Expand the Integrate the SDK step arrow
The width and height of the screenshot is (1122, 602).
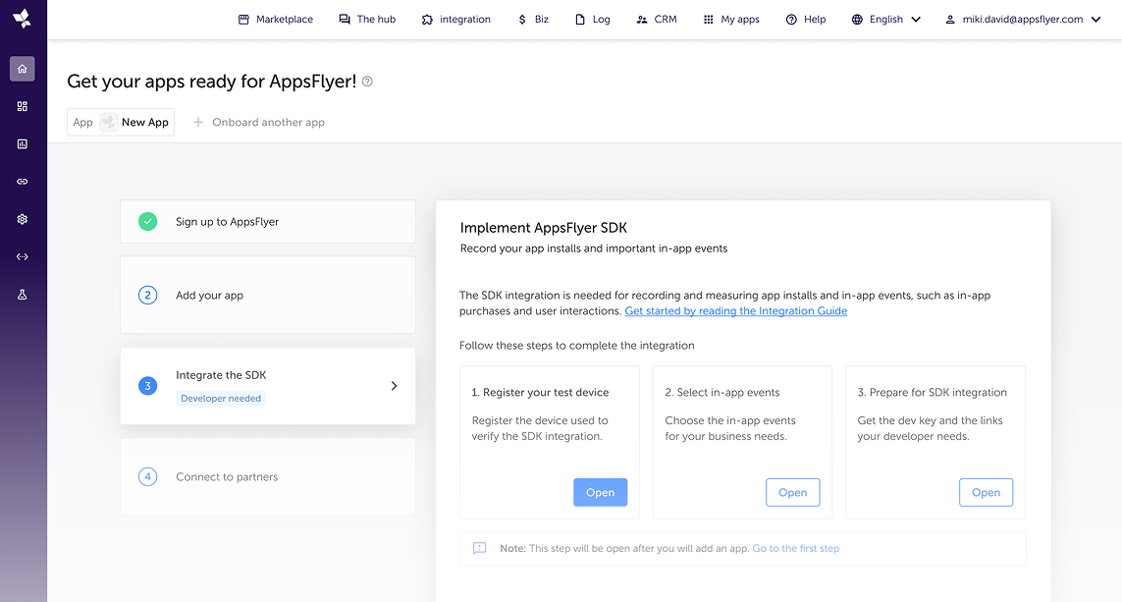[394, 386]
